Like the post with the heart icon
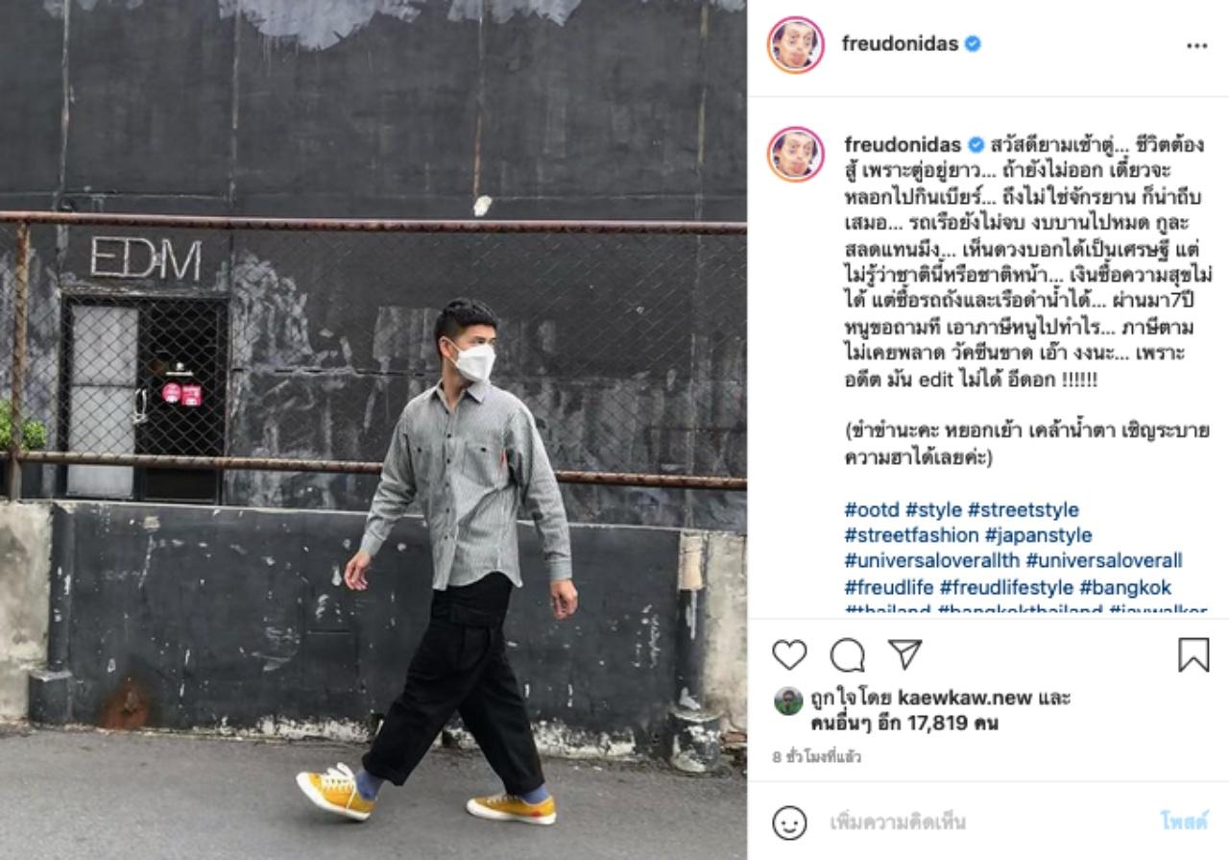The width and height of the screenshot is (1229, 860). pyautogui.click(x=789, y=655)
